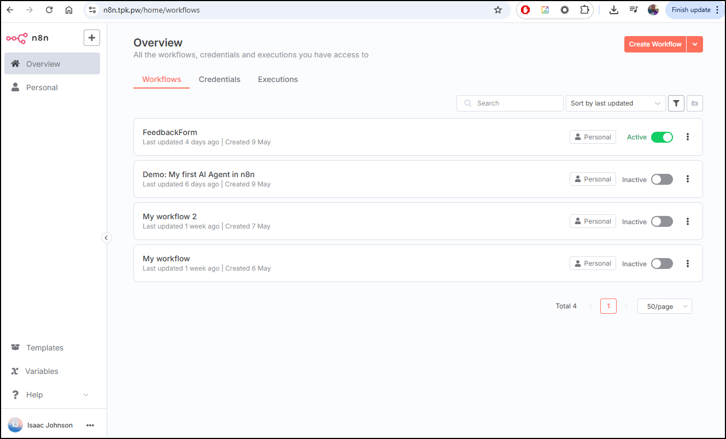Open user menu dots beside Isaac Johnson
726x439 pixels.
coord(90,425)
